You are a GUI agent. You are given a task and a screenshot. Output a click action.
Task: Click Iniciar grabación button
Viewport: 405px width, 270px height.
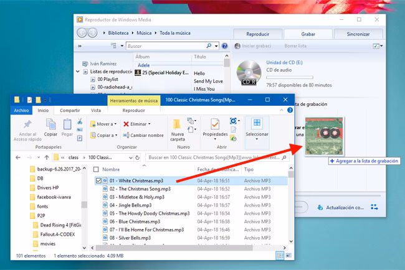(x=253, y=46)
